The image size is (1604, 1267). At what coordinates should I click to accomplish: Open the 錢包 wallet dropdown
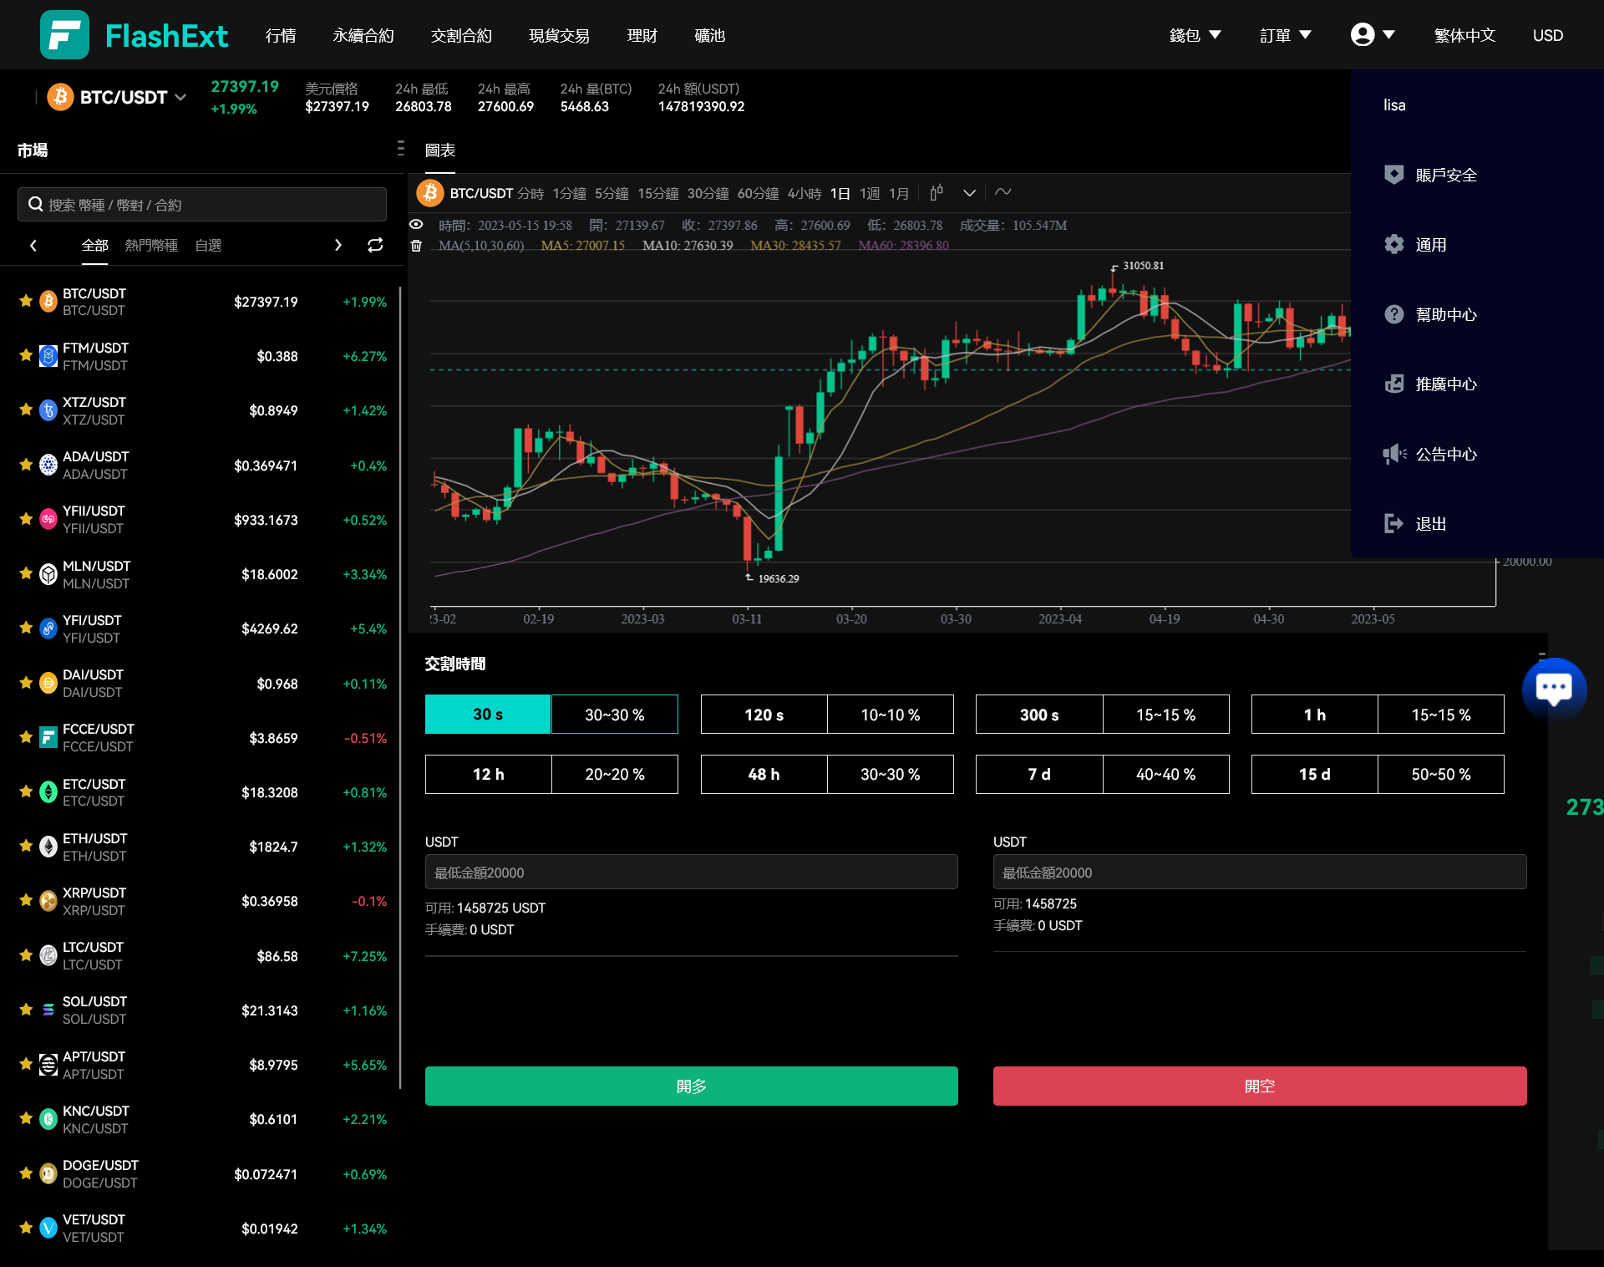click(1195, 35)
